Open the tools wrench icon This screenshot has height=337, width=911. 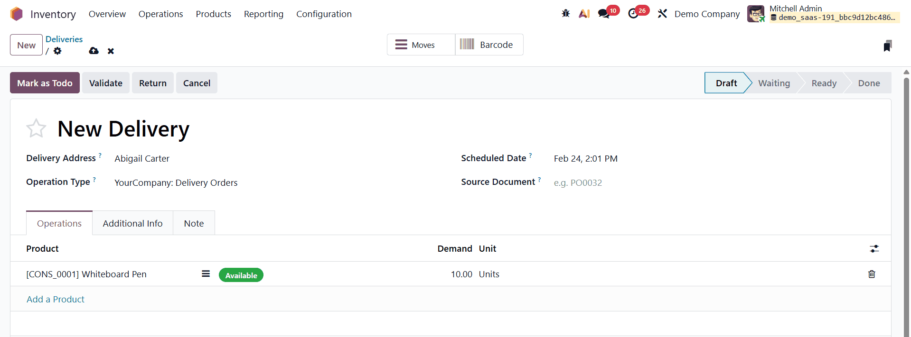coord(662,14)
